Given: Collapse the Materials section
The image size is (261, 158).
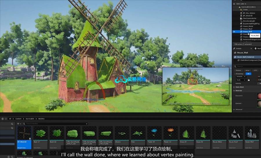Looking at the screenshot, I should pyautogui.click(x=234, y=91).
